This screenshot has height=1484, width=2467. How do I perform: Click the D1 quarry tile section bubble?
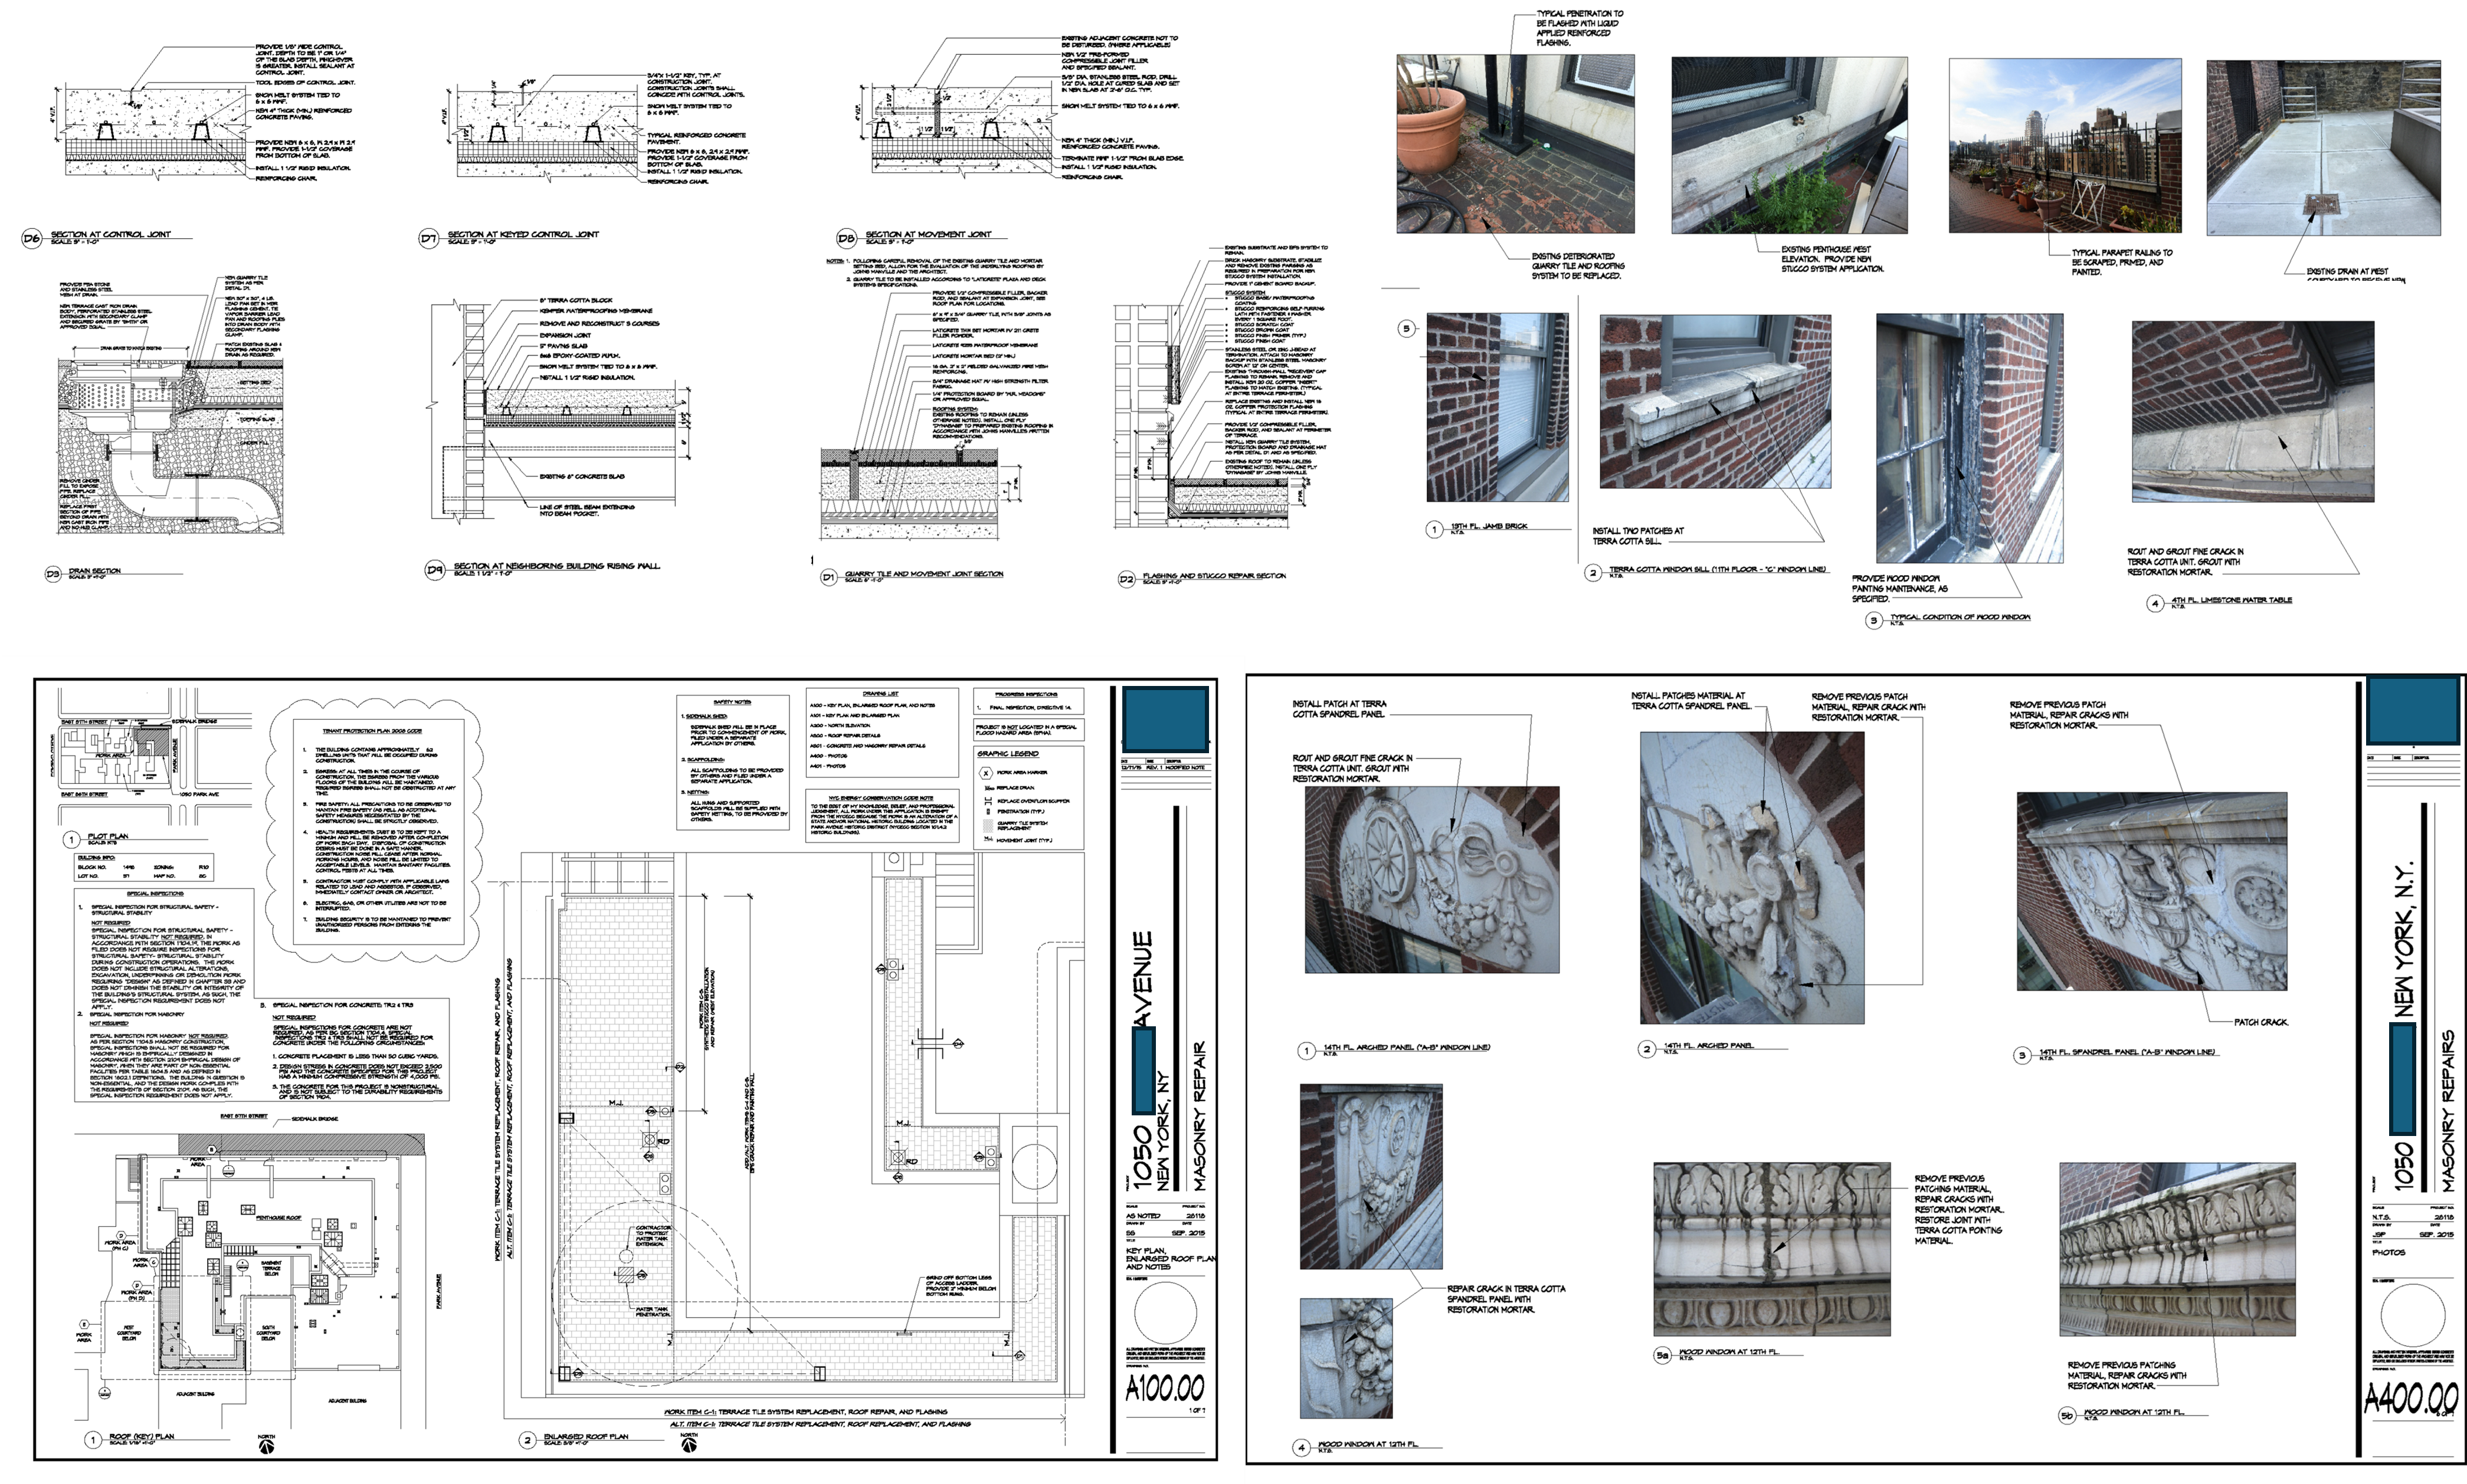pyautogui.click(x=828, y=577)
